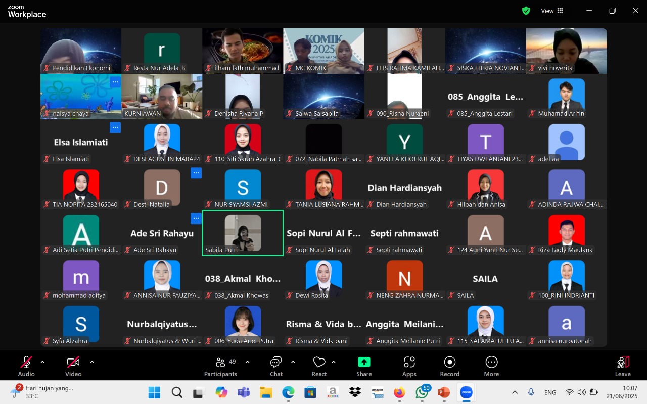This screenshot has width=647, height=404.
Task: Start recording with Record button
Action: click(x=449, y=366)
